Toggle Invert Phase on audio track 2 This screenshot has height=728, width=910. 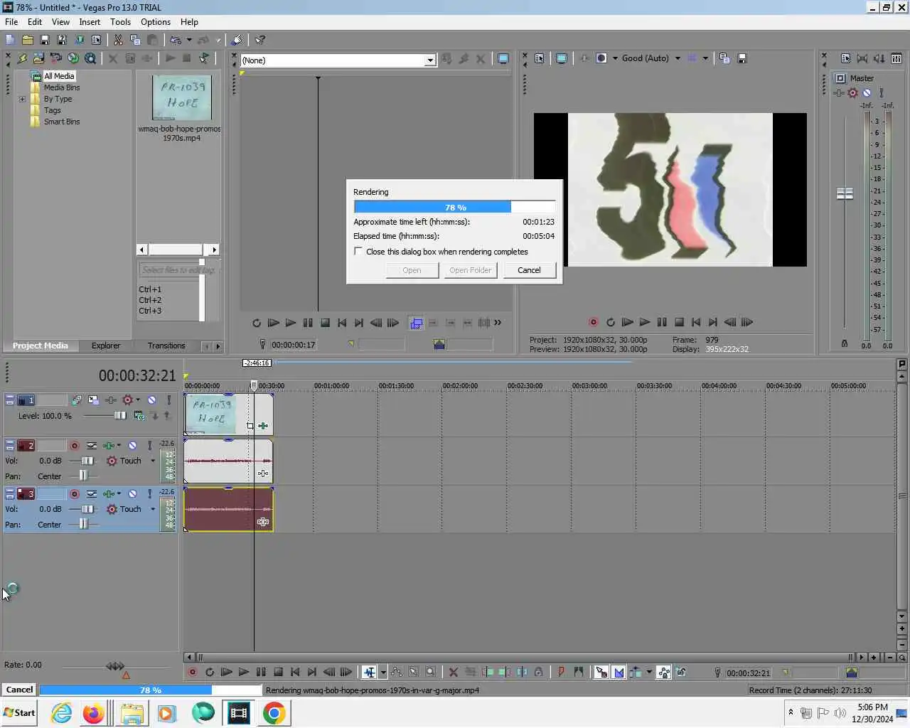click(x=92, y=446)
